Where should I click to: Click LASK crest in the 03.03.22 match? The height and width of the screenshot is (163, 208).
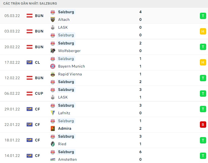tap(53, 27)
